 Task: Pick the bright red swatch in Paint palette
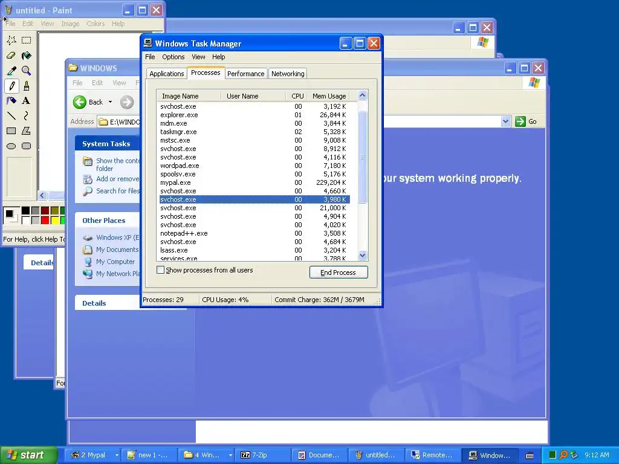(45, 220)
